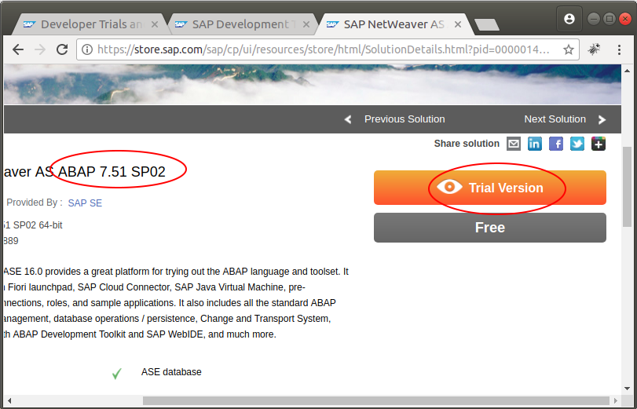This screenshot has height=409, width=637.
Task: Click the right arrow after Next Solution
Action: [x=602, y=119]
